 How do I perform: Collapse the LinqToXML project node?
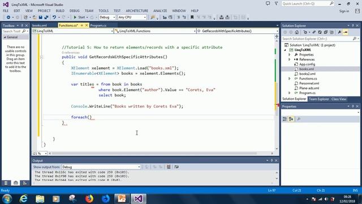(x=285, y=50)
